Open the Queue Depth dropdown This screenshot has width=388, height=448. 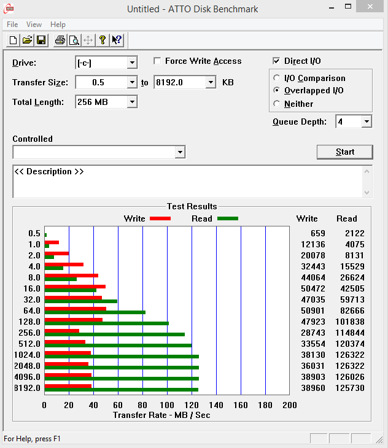[x=367, y=122]
